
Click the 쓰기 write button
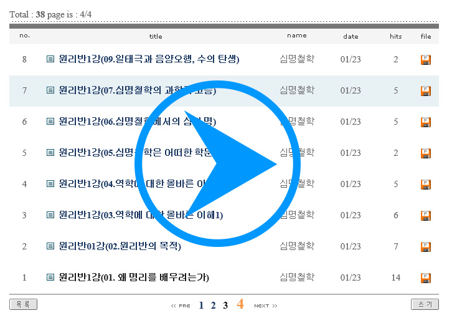point(425,304)
